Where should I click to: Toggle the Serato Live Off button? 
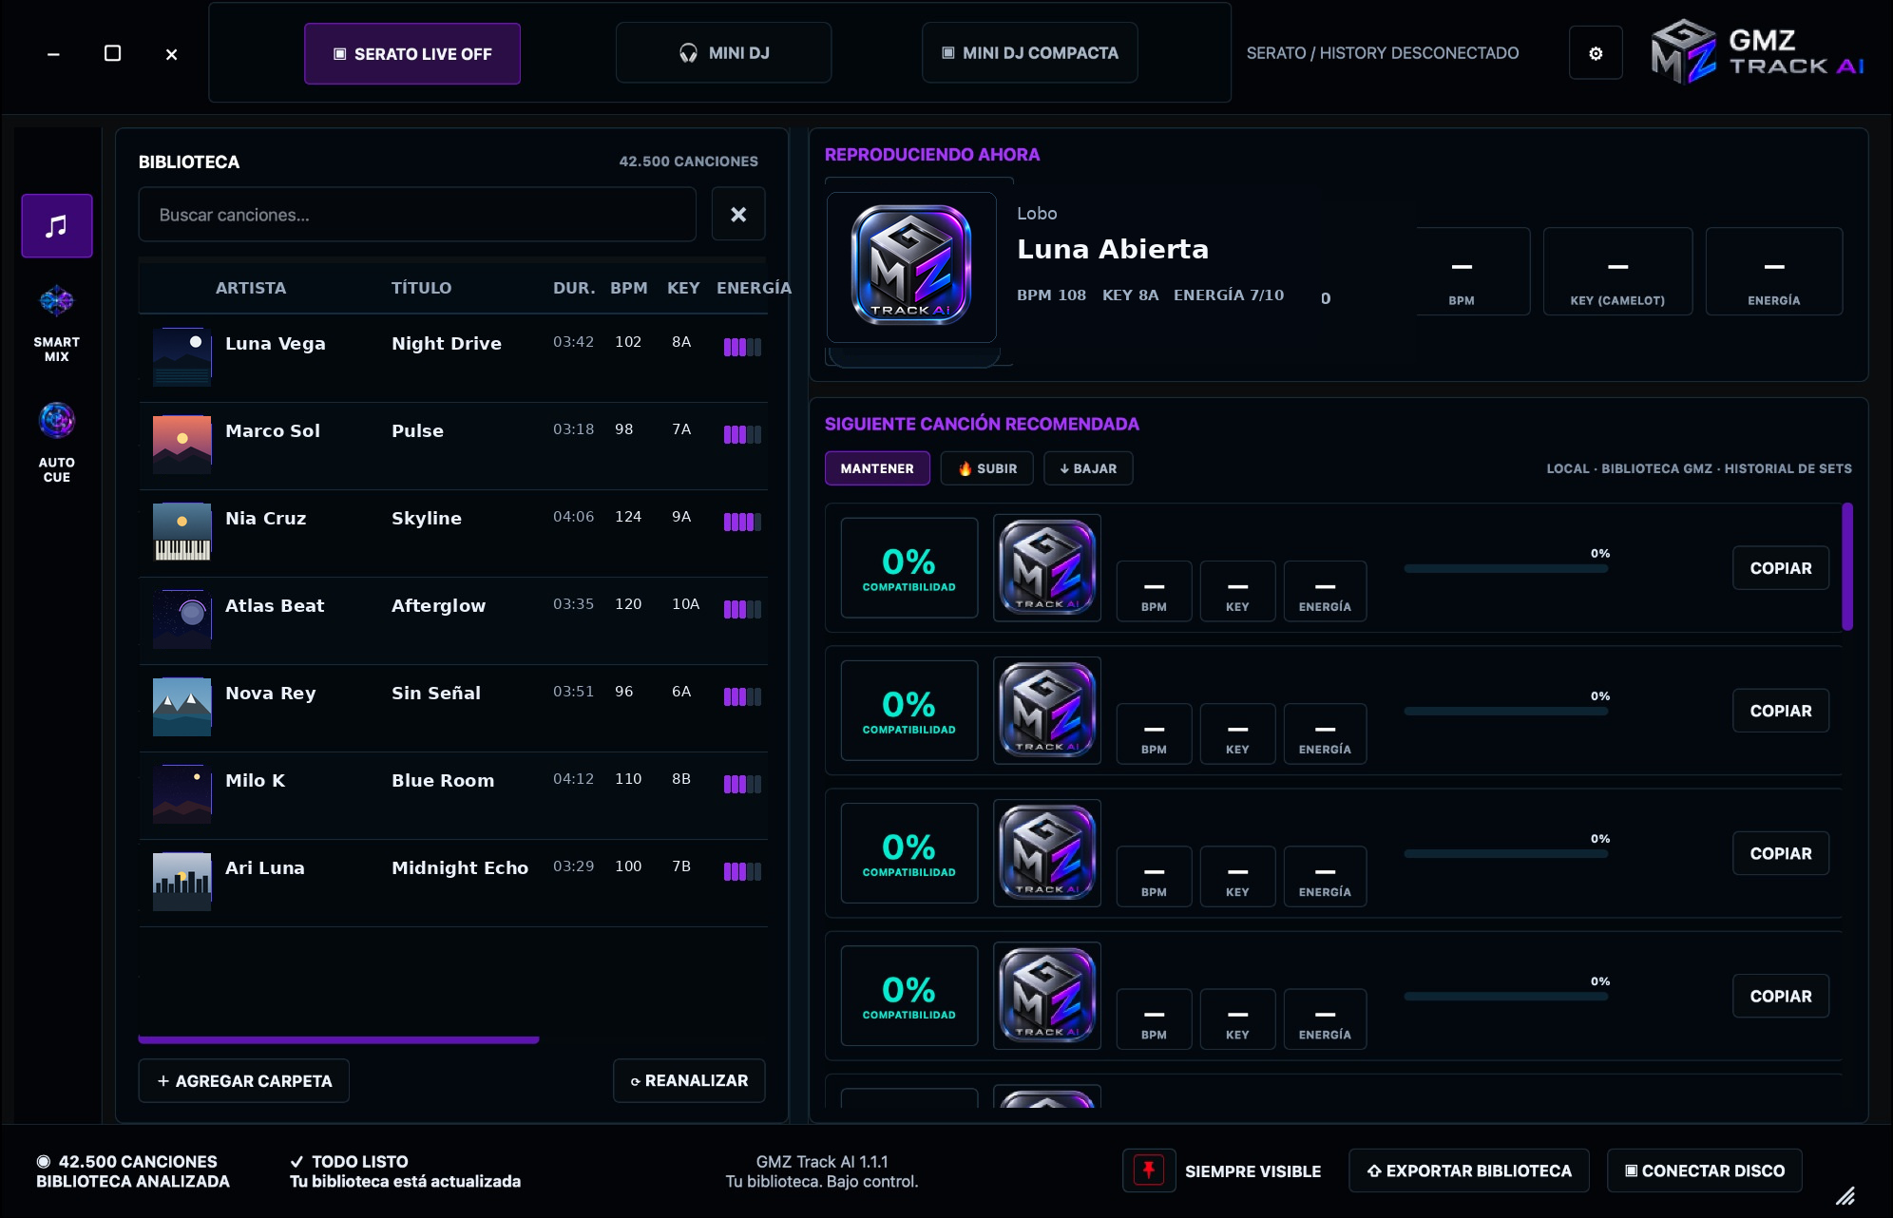click(412, 54)
